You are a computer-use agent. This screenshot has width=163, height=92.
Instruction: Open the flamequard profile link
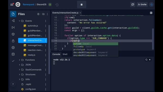[29, 5]
